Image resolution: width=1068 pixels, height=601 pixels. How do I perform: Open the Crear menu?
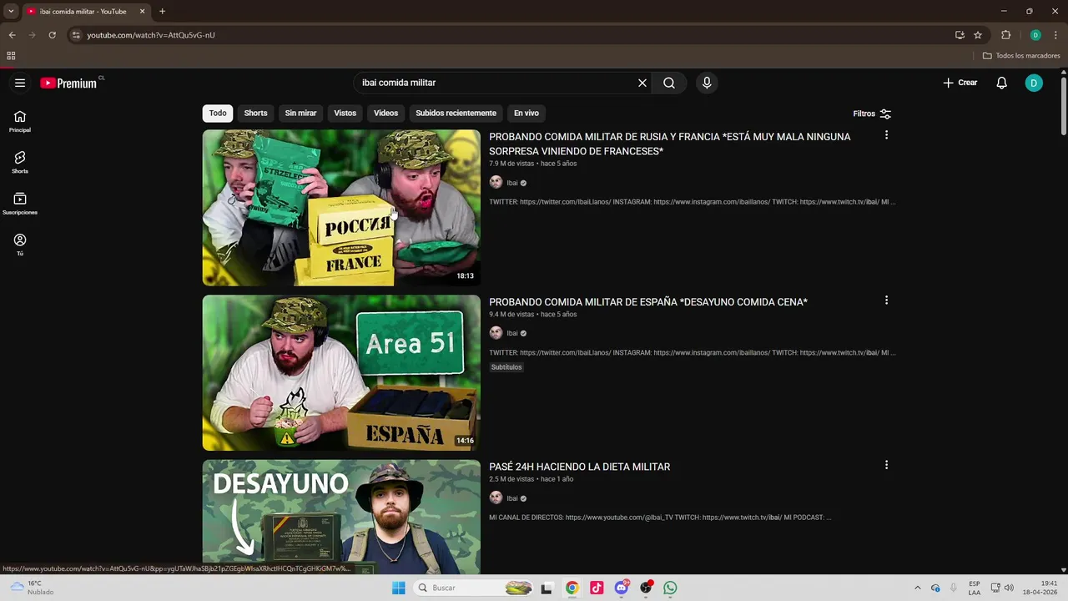(960, 83)
